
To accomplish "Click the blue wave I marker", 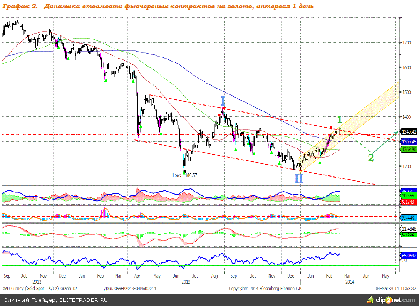I will pos(223,101).
